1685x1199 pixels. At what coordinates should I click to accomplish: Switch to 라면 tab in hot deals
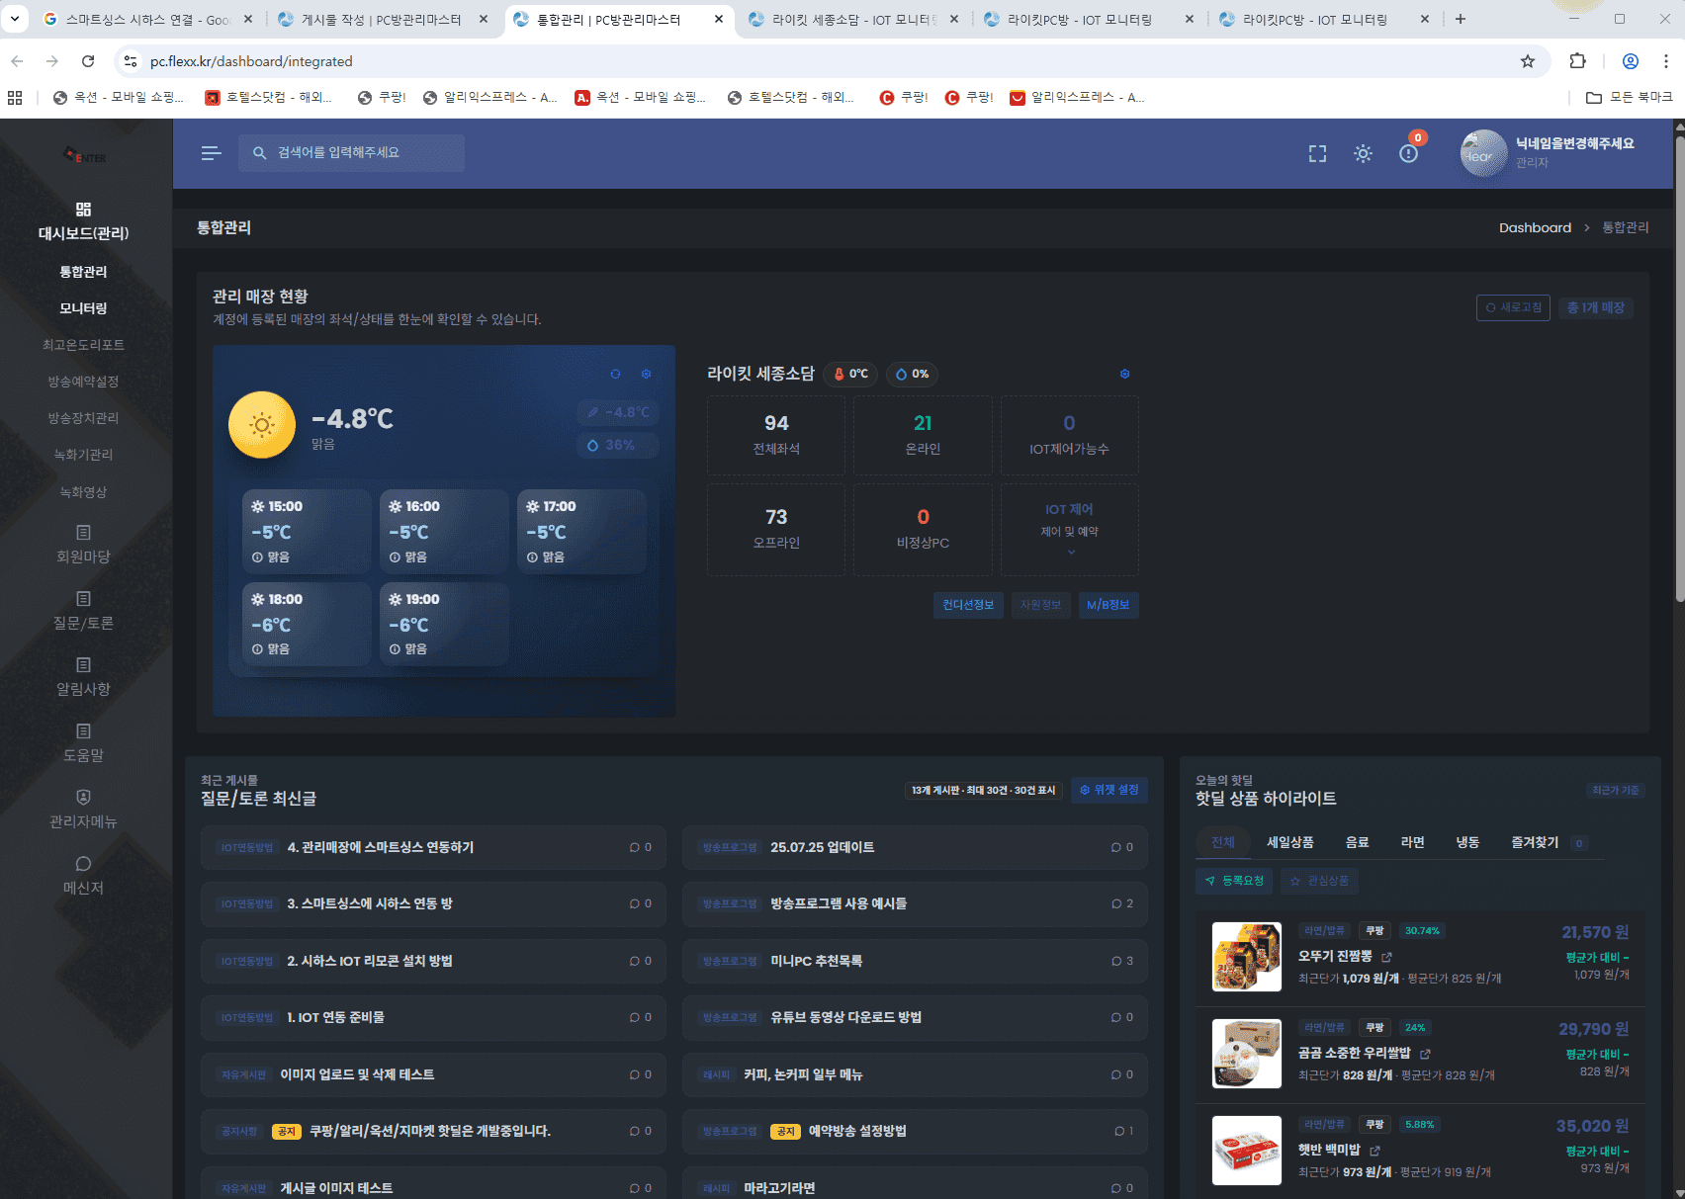pos(1412,842)
